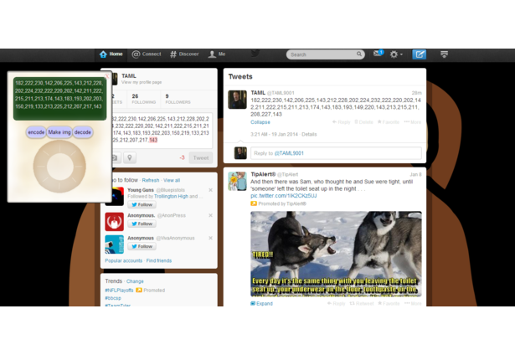Open the settings gear dropdown
Image resolution: width=515 pixels, height=355 pixels.
(396, 54)
